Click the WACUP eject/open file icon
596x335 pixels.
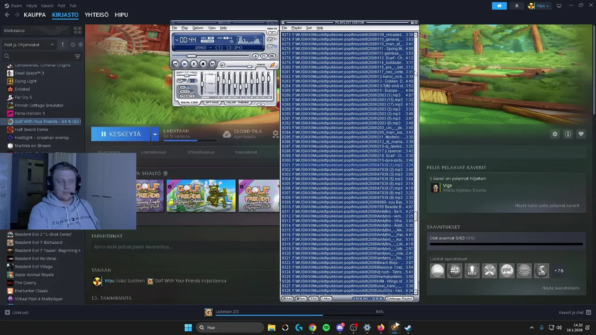coord(256,56)
